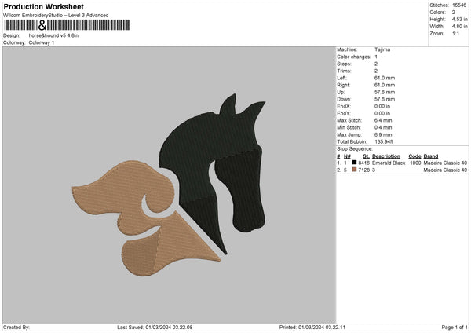Click the thread code 1000
Screen dimensions: 471x333
coord(415,163)
